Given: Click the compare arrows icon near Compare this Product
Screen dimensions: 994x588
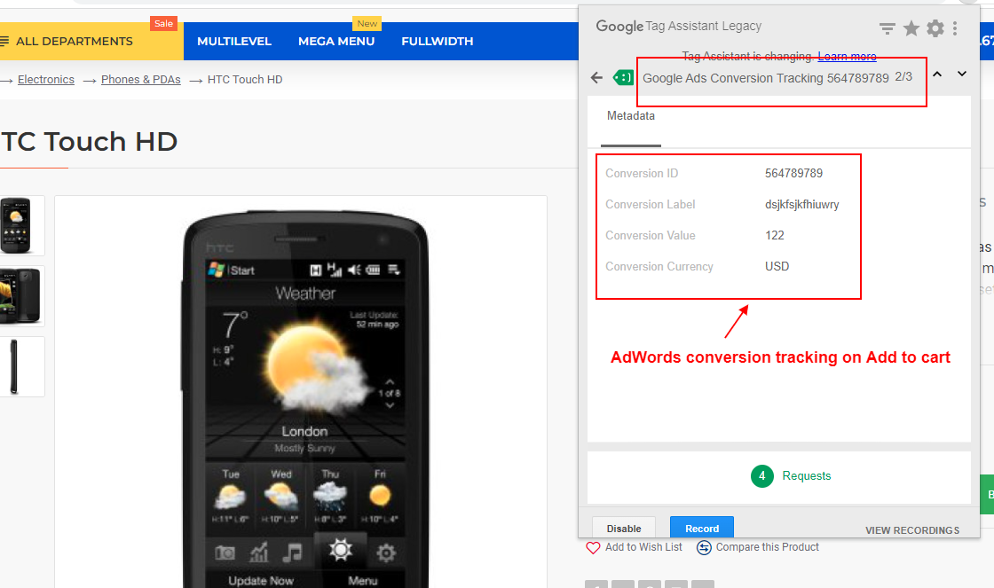Looking at the screenshot, I should tap(703, 547).
